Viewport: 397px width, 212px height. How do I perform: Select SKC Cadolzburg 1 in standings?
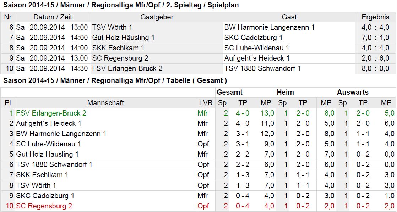pos(45,196)
